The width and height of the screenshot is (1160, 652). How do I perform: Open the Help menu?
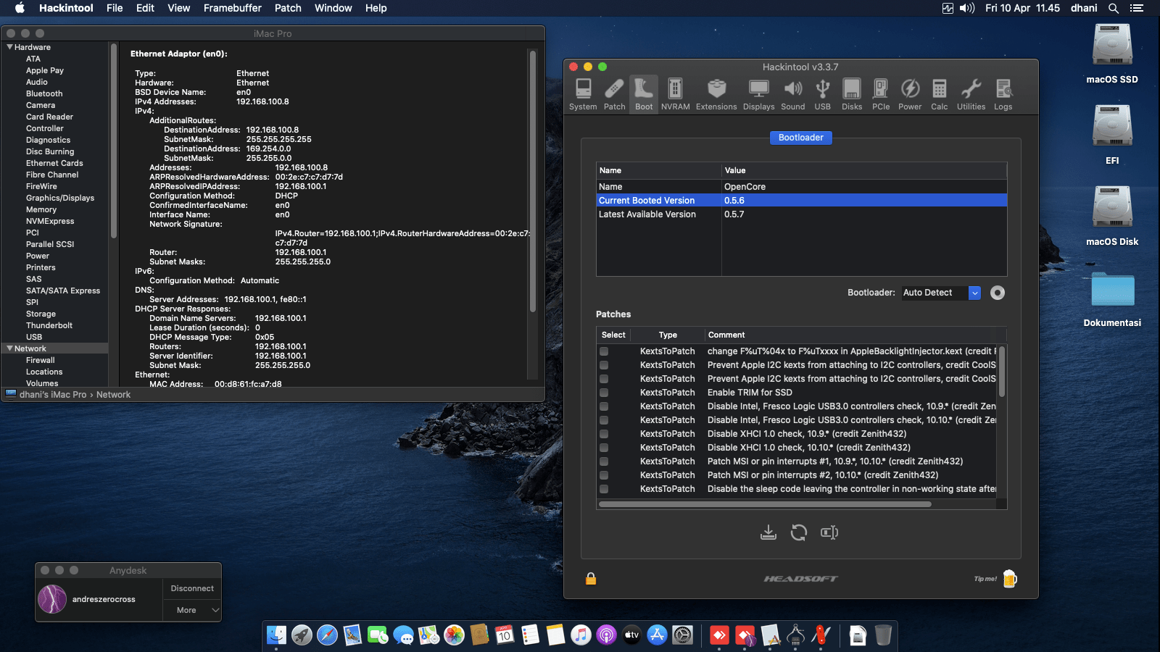[x=376, y=8]
